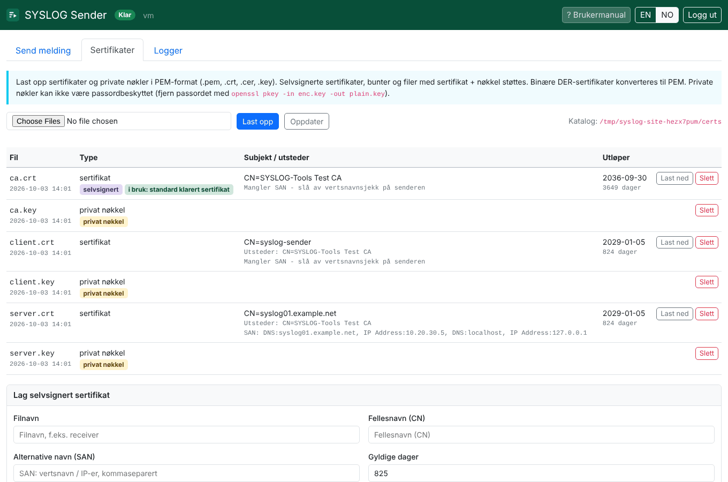Screen dimensions: 728x482
Task: Click the Oppdater button
Action: (307, 122)
